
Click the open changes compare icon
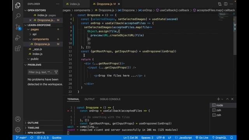click(220, 4)
